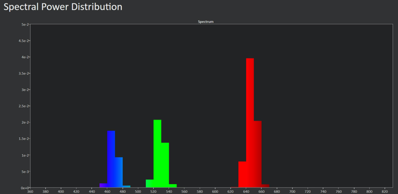Viewport: 398px width, 194px height.
Task: Select the second red bar near 655 nm
Action: [258, 154]
